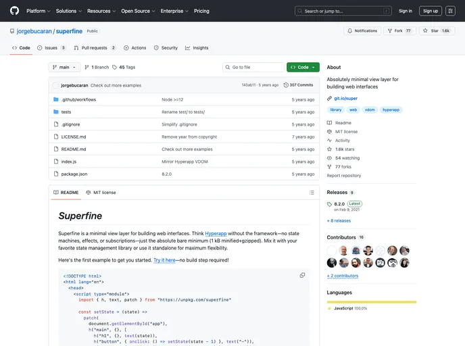
Task: Click the fork icon beside 77 forks
Action: (329, 167)
